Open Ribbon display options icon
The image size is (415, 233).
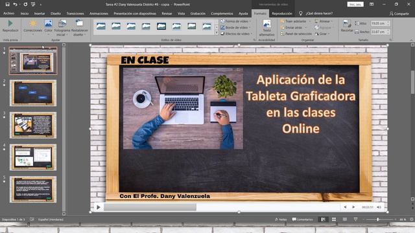[x=372, y=5]
